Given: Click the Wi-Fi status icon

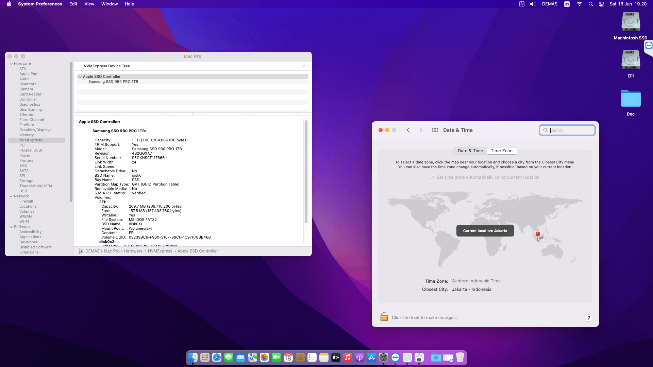Looking at the screenshot, I should click(580, 4).
